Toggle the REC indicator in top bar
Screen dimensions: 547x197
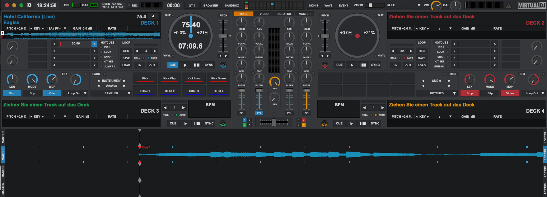(129, 5)
